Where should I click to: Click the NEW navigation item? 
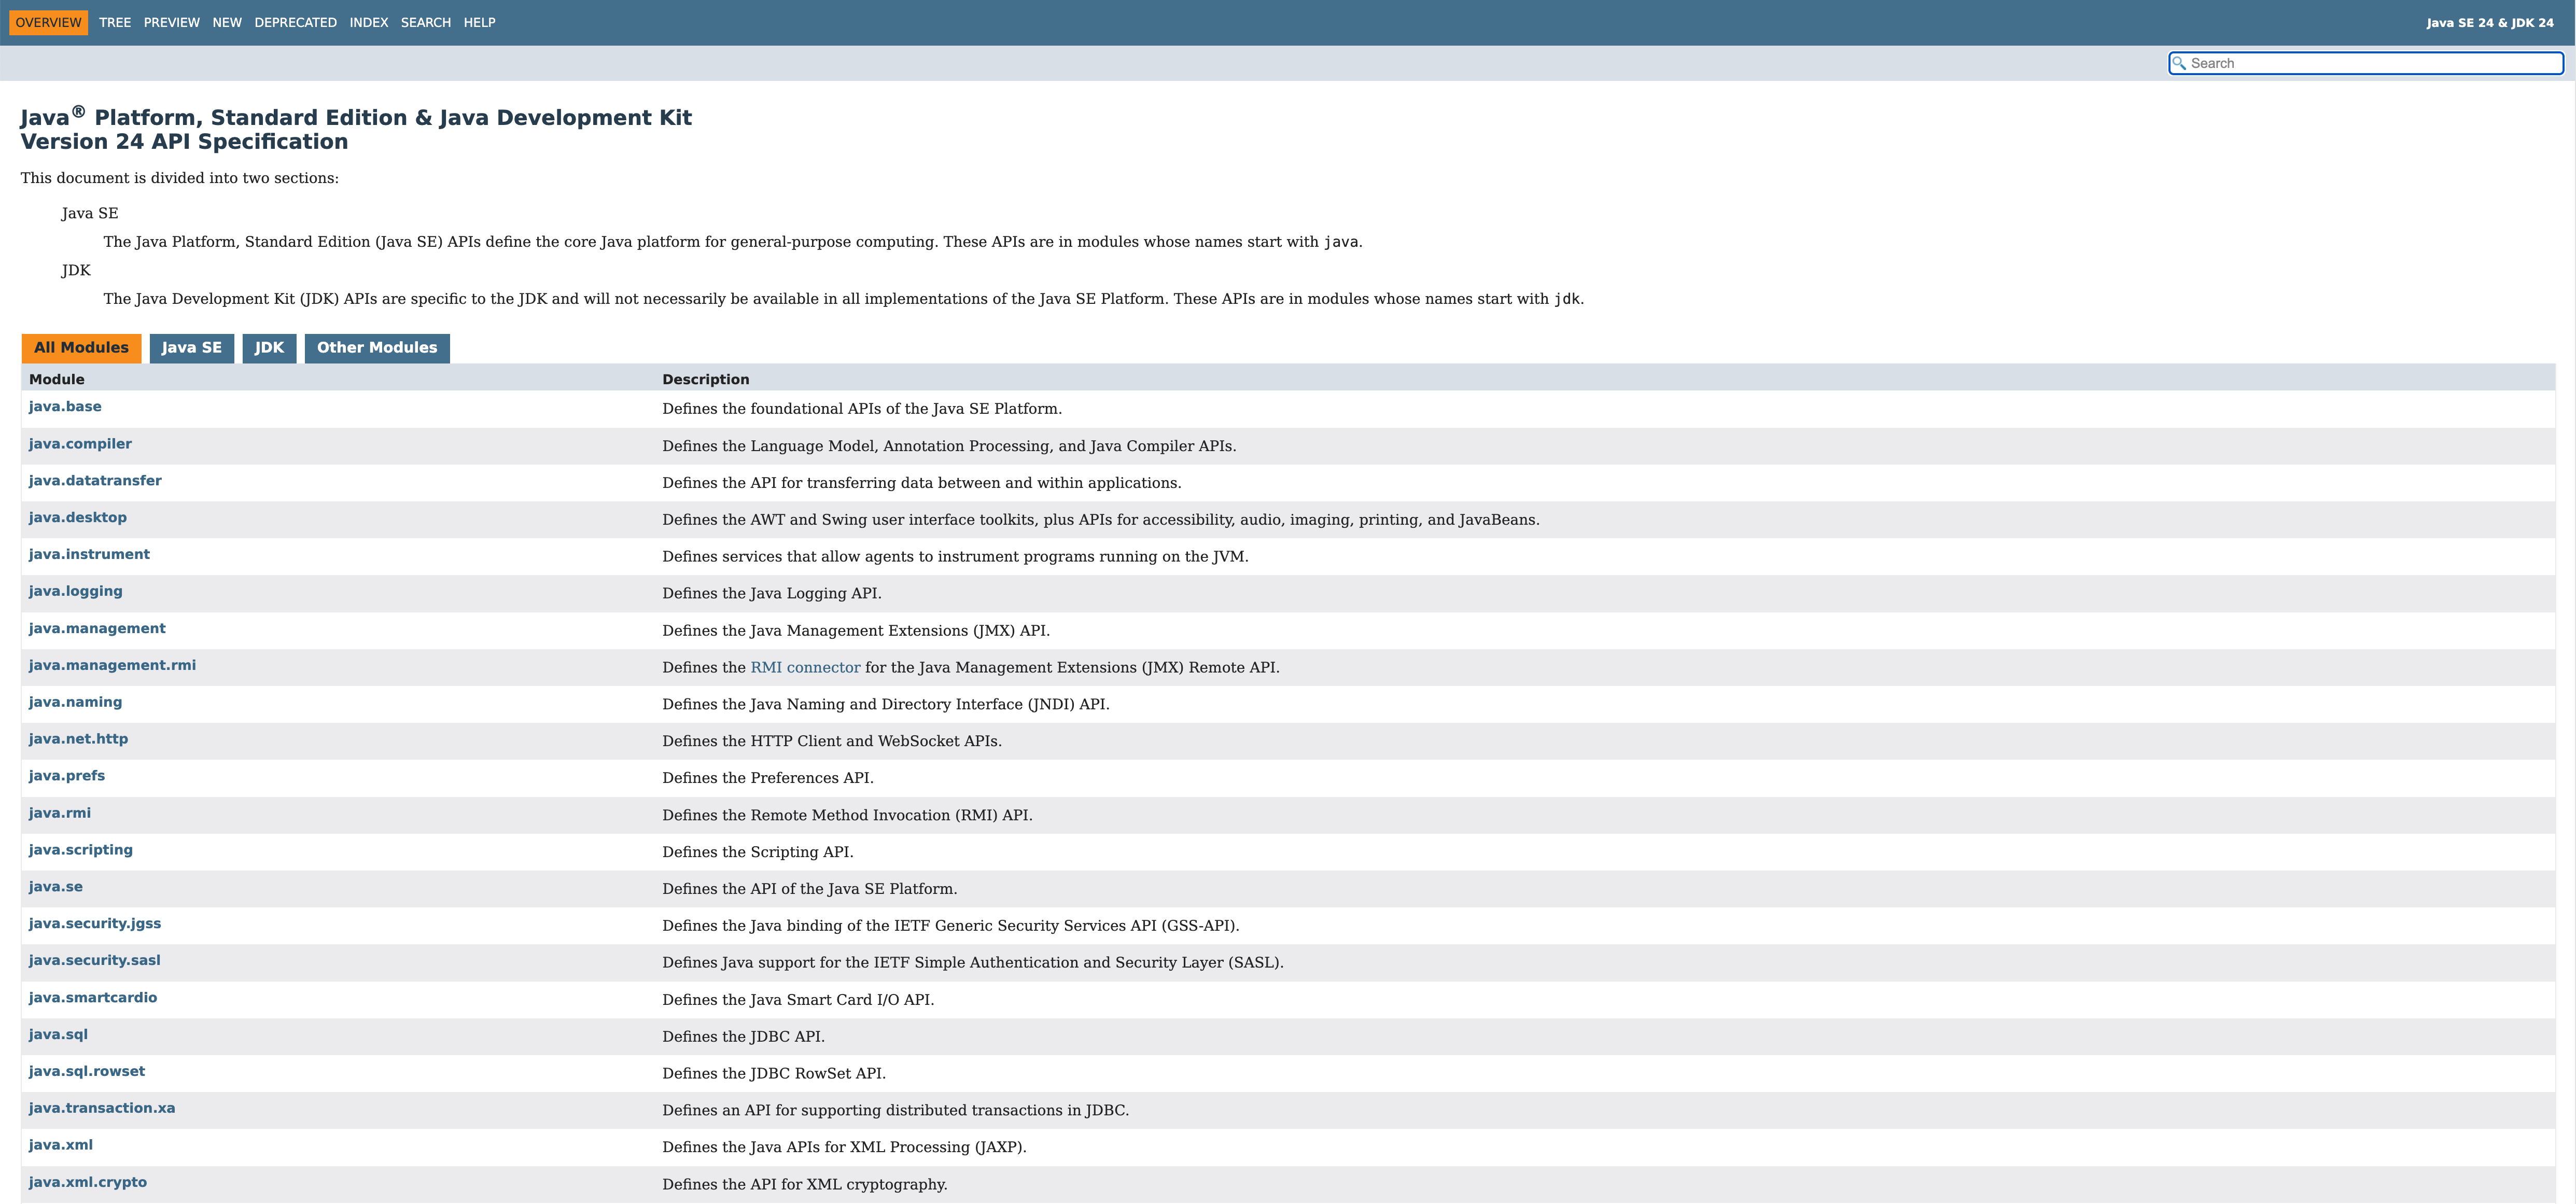point(227,22)
